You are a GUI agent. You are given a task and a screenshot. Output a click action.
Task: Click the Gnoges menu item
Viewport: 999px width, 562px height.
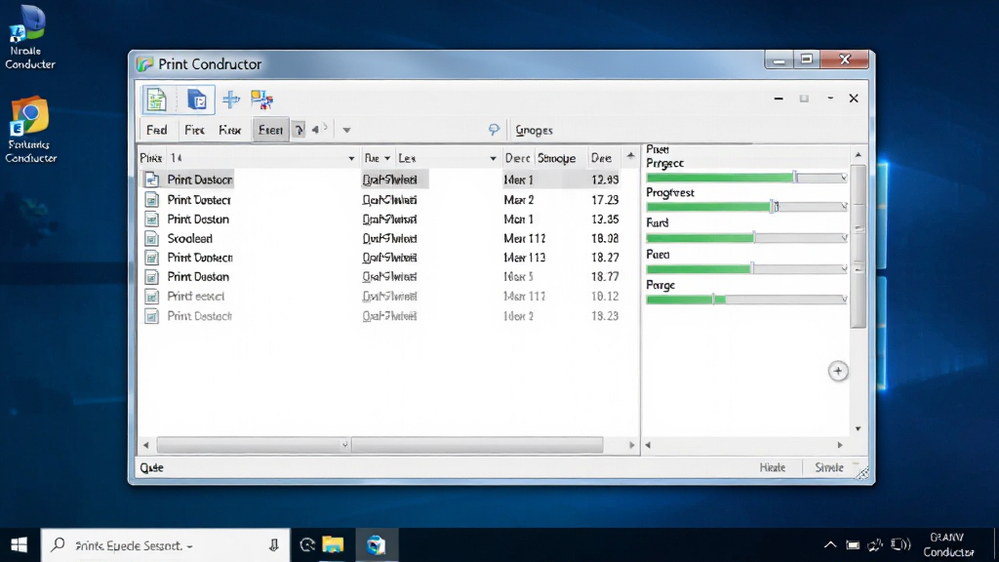coord(534,130)
